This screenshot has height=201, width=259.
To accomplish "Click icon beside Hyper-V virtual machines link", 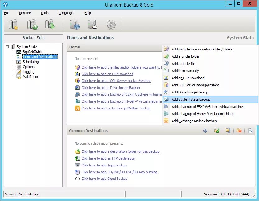I will pyautogui.click(x=77, y=101).
